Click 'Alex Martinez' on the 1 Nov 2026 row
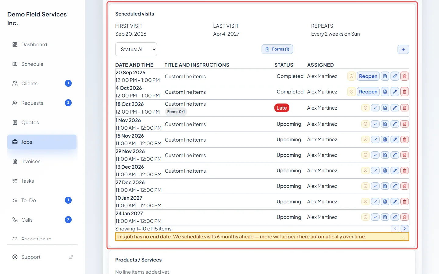439x274 pixels. coord(322,124)
